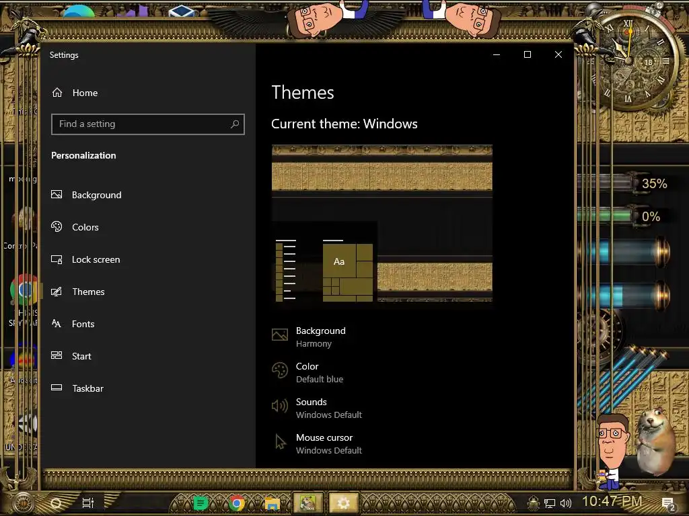Click the Find a setting search box
This screenshot has height=516, width=689.
pos(147,124)
